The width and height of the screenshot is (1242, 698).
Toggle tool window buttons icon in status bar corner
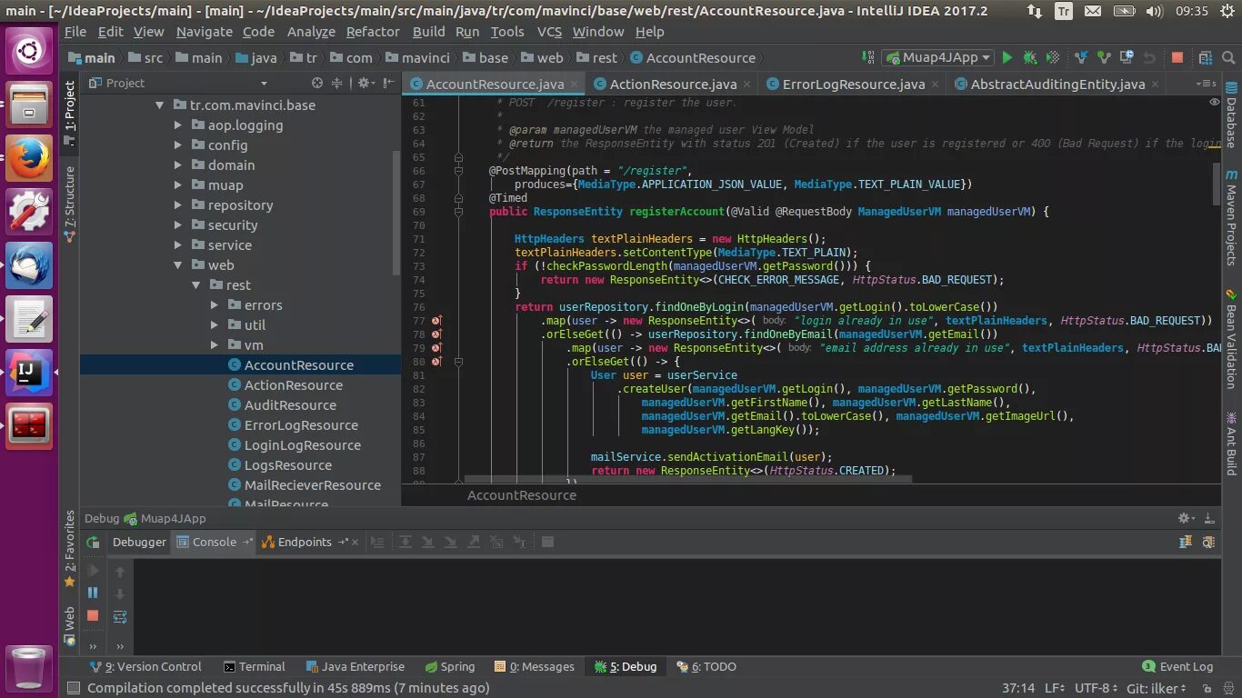pos(73,688)
